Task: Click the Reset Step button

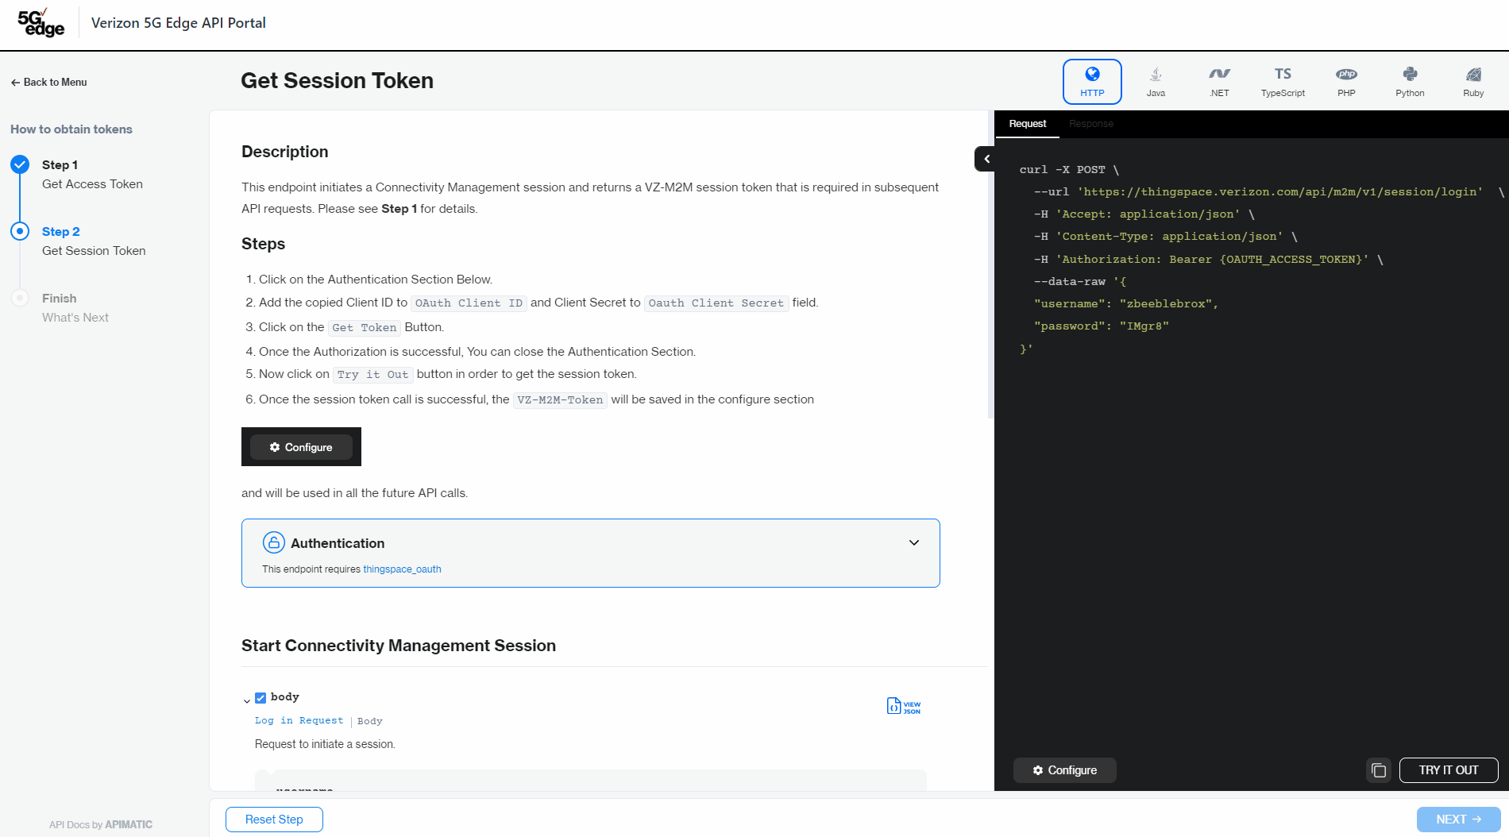Action: [x=274, y=820]
